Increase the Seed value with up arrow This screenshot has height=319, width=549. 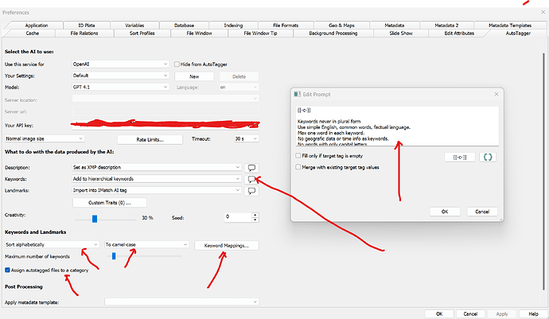tap(255, 215)
